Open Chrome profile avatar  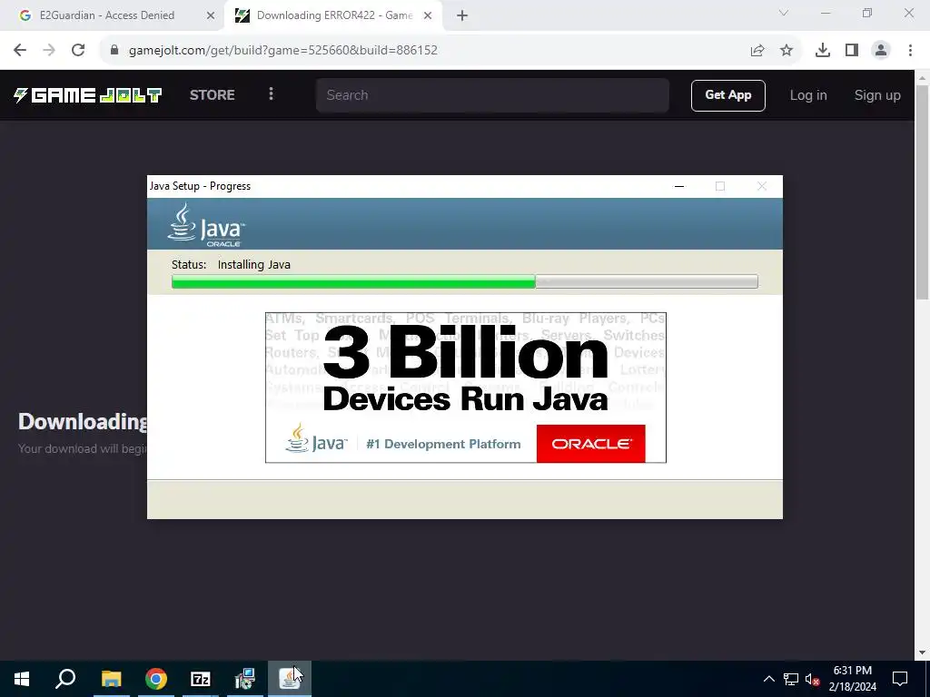[x=881, y=51]
